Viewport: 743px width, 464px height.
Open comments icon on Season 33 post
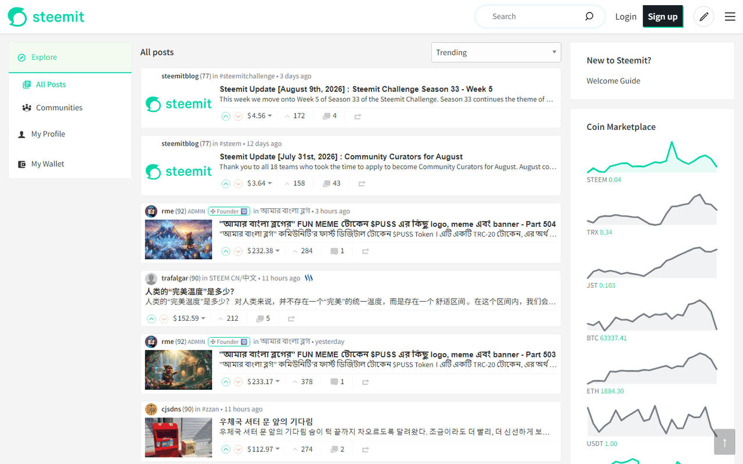[326, 116]
